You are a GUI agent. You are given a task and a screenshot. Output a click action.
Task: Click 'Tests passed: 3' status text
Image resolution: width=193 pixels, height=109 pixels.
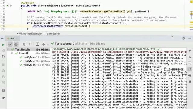tap(65, 44)
